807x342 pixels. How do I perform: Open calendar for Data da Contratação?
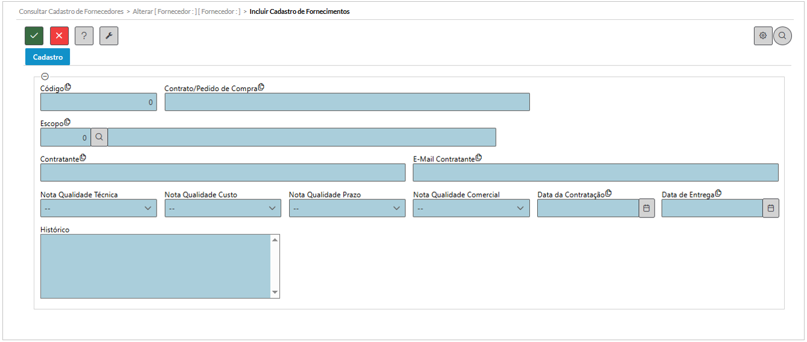click(646, 208)
